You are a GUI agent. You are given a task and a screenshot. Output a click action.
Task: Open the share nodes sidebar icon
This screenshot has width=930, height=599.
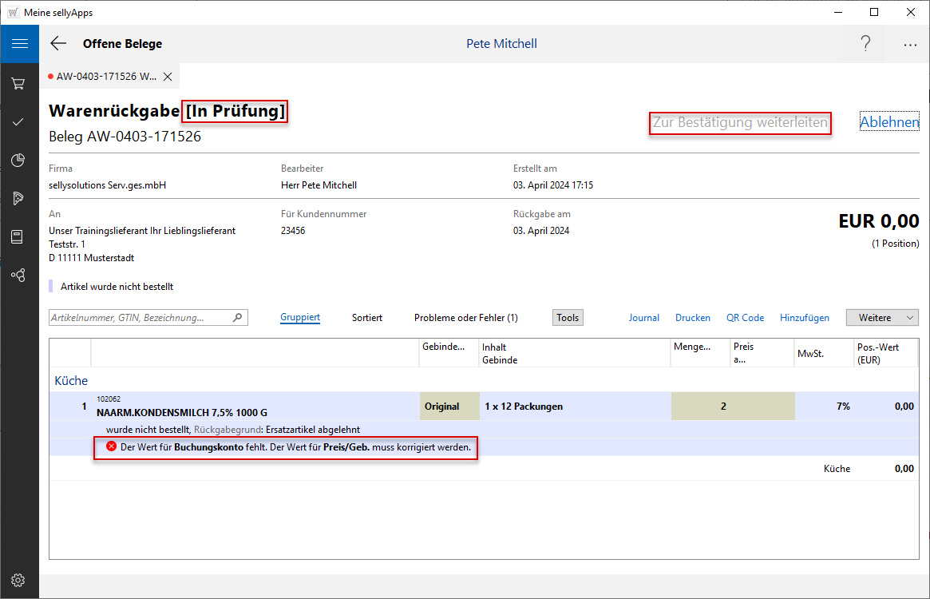click(19, 275)
